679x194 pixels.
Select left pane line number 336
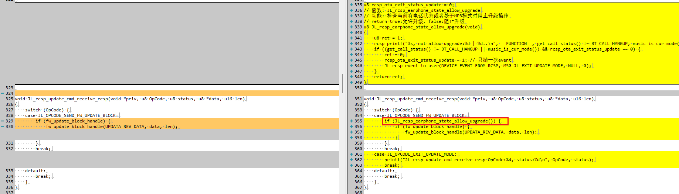pos(9,187)
